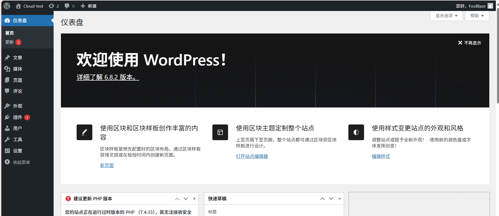499x216 pixels.
Task: Click the Cloud-test site name
Action: click(33, 6)
